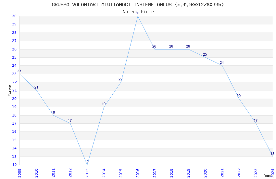This screenshot has width=276, height=179.
Task: Select data label 12 at year 2013
Action: pos(87,162)
